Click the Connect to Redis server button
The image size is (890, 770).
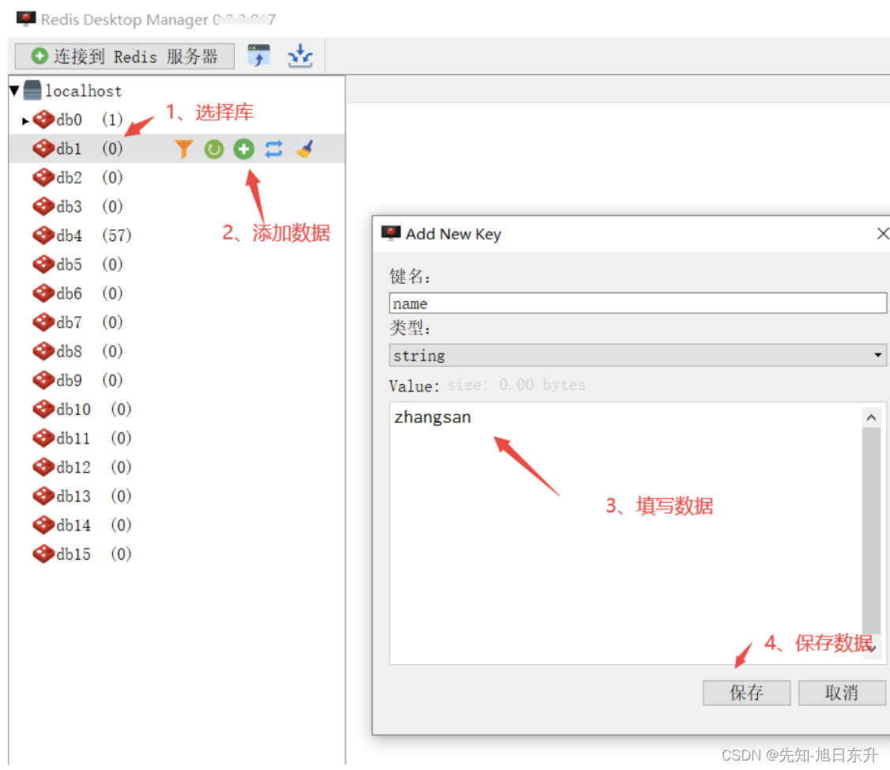click(124, 56)
